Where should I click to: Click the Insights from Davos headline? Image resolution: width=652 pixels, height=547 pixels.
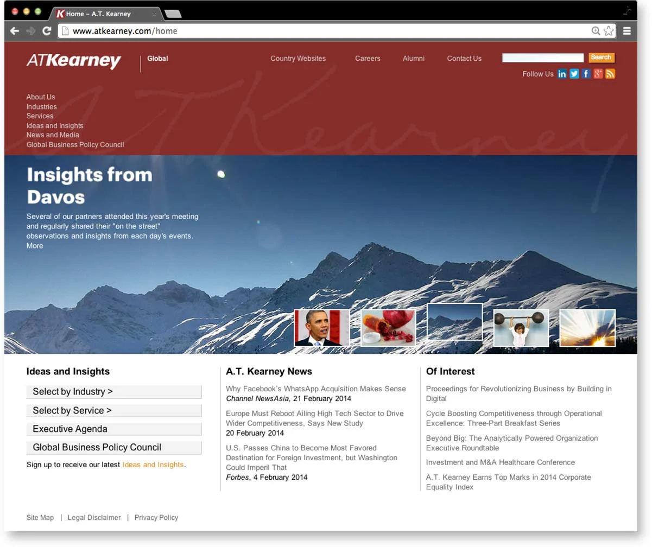pyautogui.click(x=90, y=186)
